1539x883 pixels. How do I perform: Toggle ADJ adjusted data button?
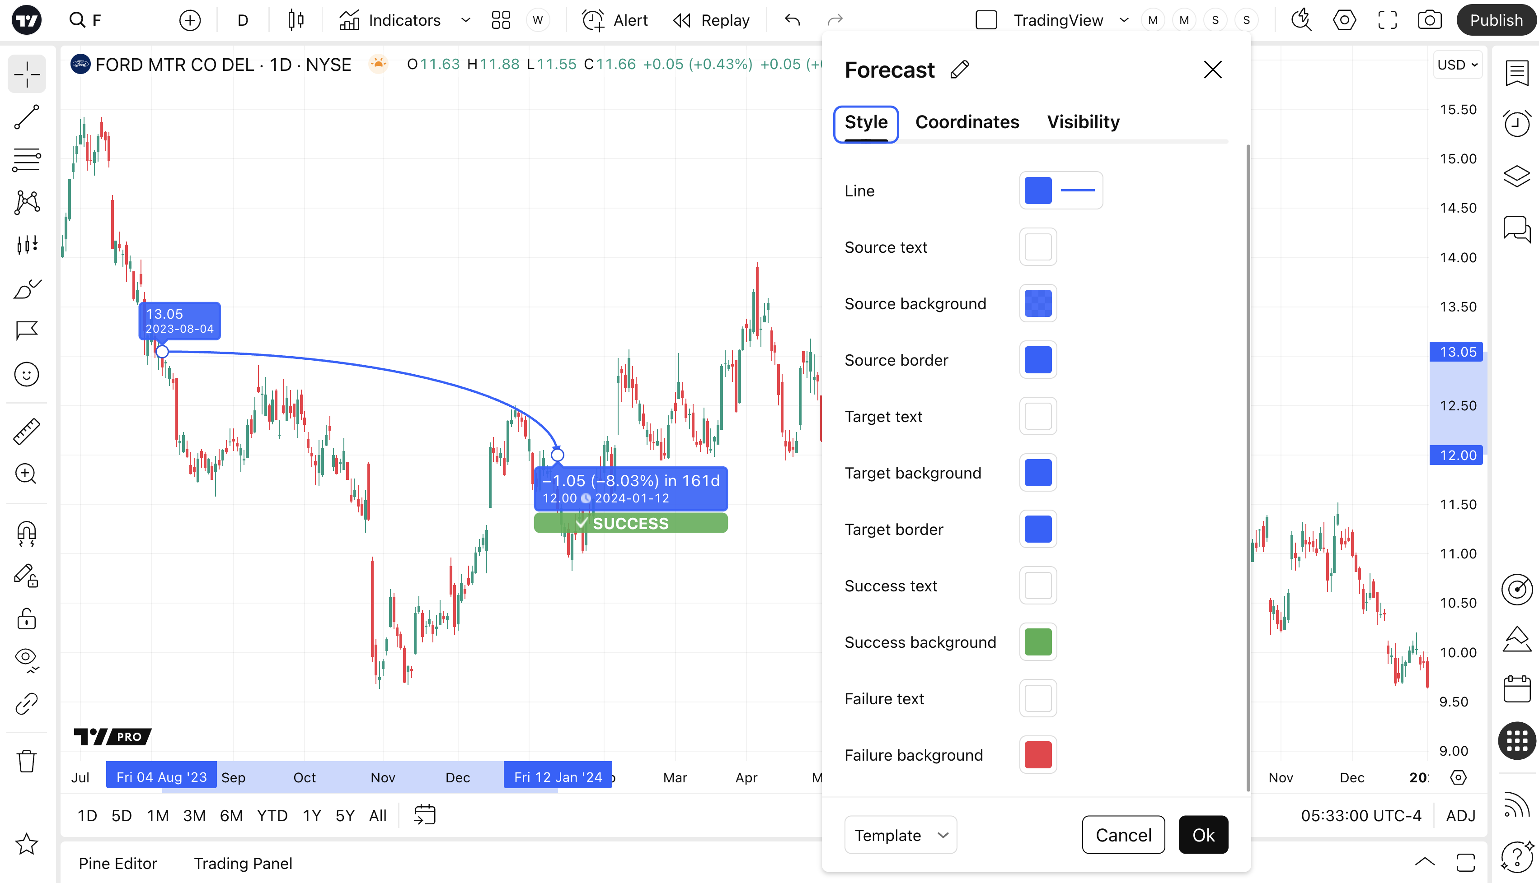tap(1460, 816)
